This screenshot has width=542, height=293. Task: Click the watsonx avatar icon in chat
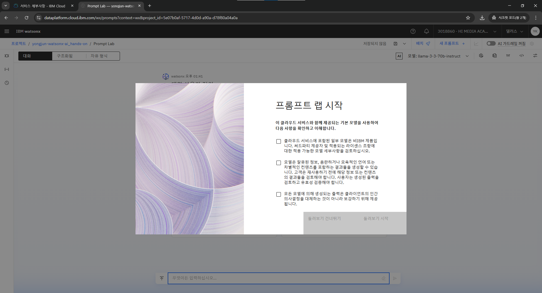tap(166, 76)
